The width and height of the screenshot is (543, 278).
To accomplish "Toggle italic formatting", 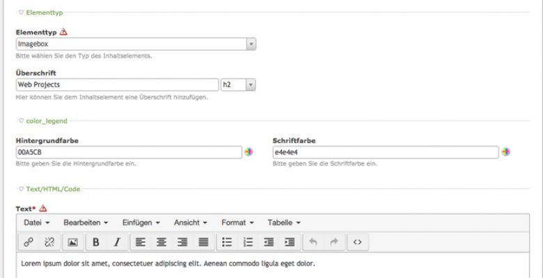I will coord(116,242).
